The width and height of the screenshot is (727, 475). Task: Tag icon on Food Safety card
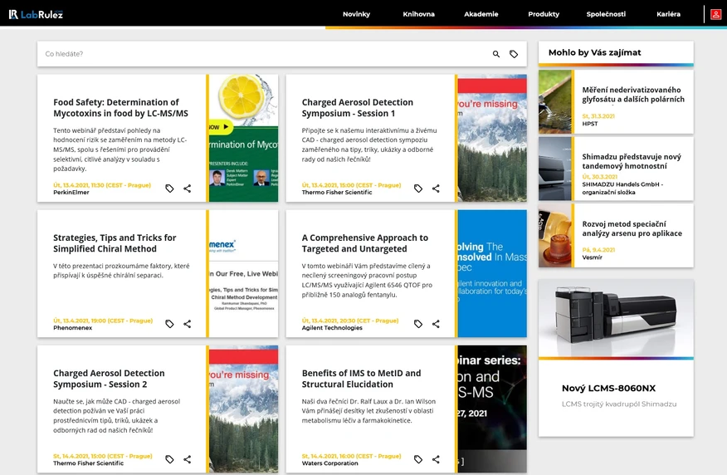[x=169, y=189]
